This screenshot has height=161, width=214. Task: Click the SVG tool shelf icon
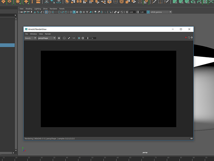pyautogui.click(x=38, y=1)
